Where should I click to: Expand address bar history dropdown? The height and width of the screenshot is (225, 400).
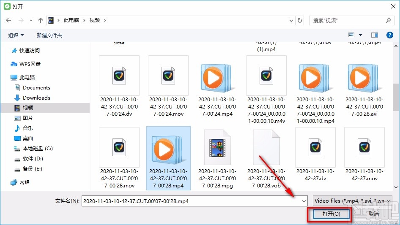pyautogui.click(x=291, y=21)
